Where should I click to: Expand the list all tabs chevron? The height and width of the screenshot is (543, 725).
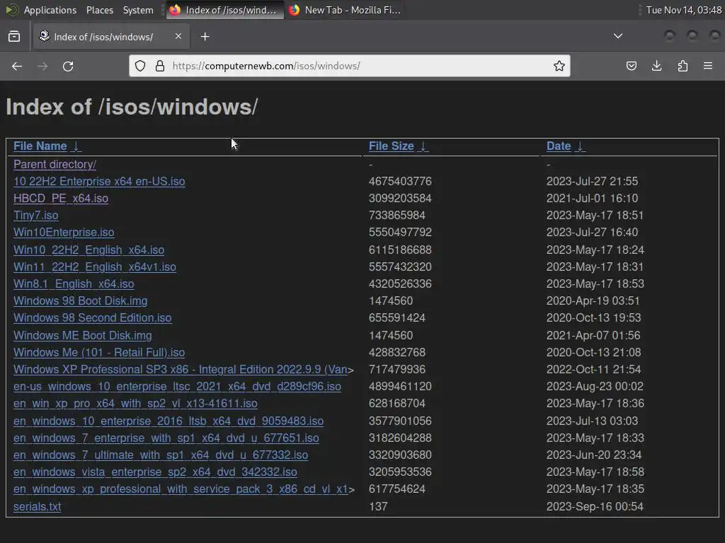[x=617, y=36]
